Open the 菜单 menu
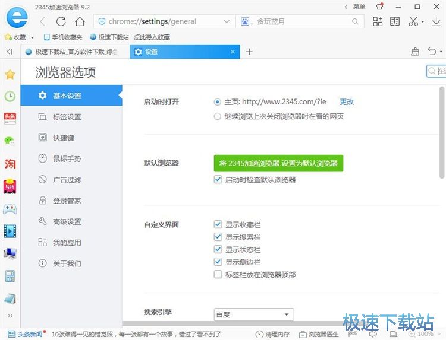Screen dimensions: 446x340 [359, 7]
